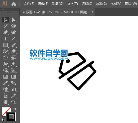Select the Scale tool
The width and height of the screenshot is (138, 123).
pyautogui.click(x=14, y=58)
